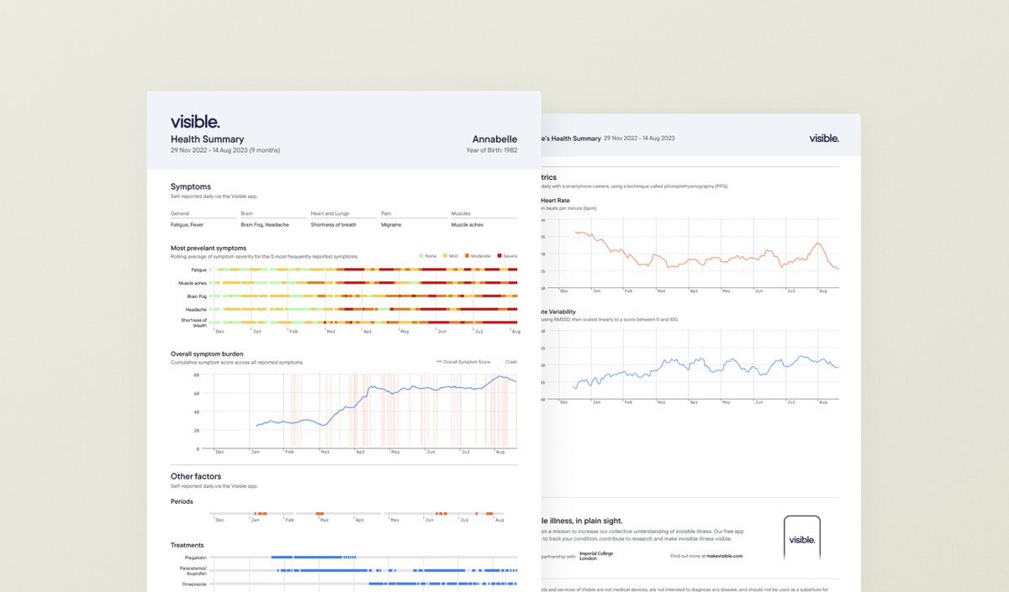
Task: Click the Paracetamol/Ibuprofen treatment label
Action: [x=193, y=570]
